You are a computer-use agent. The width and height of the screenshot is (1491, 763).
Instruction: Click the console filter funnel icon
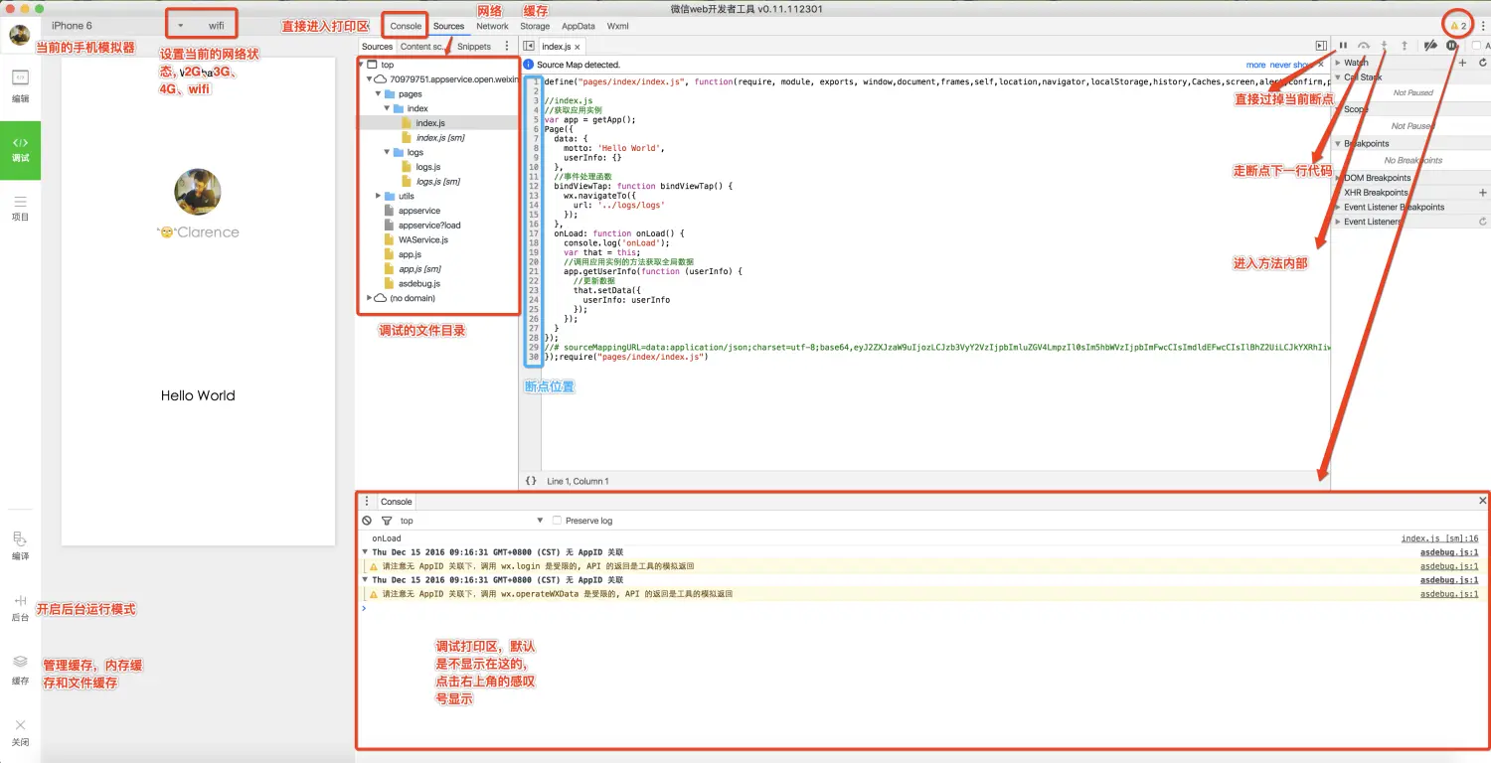click(387, 521)
